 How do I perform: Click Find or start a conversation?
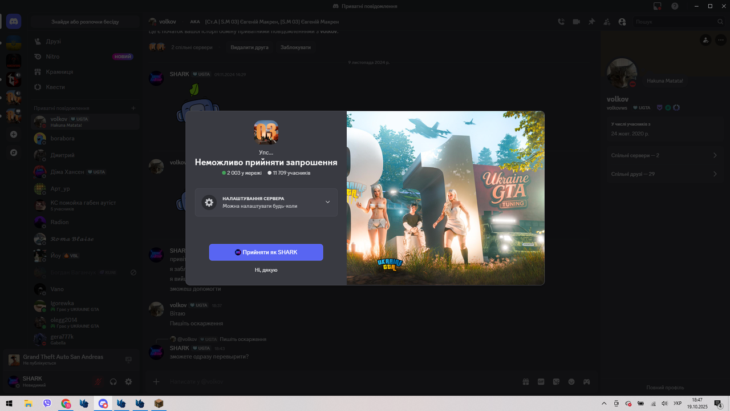85,22
